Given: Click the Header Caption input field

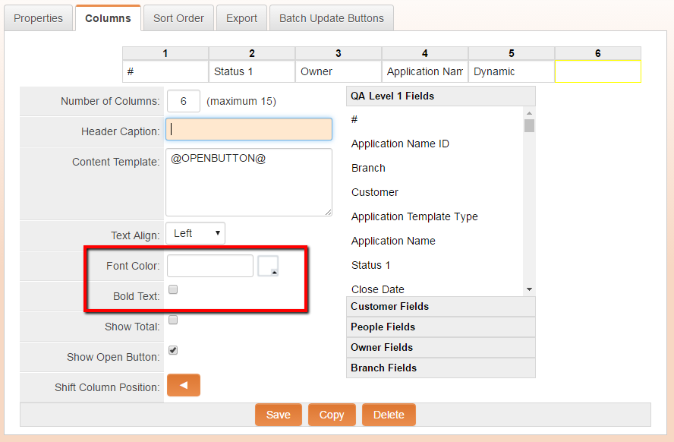Looking at the screenshot, I should [249, 129].
